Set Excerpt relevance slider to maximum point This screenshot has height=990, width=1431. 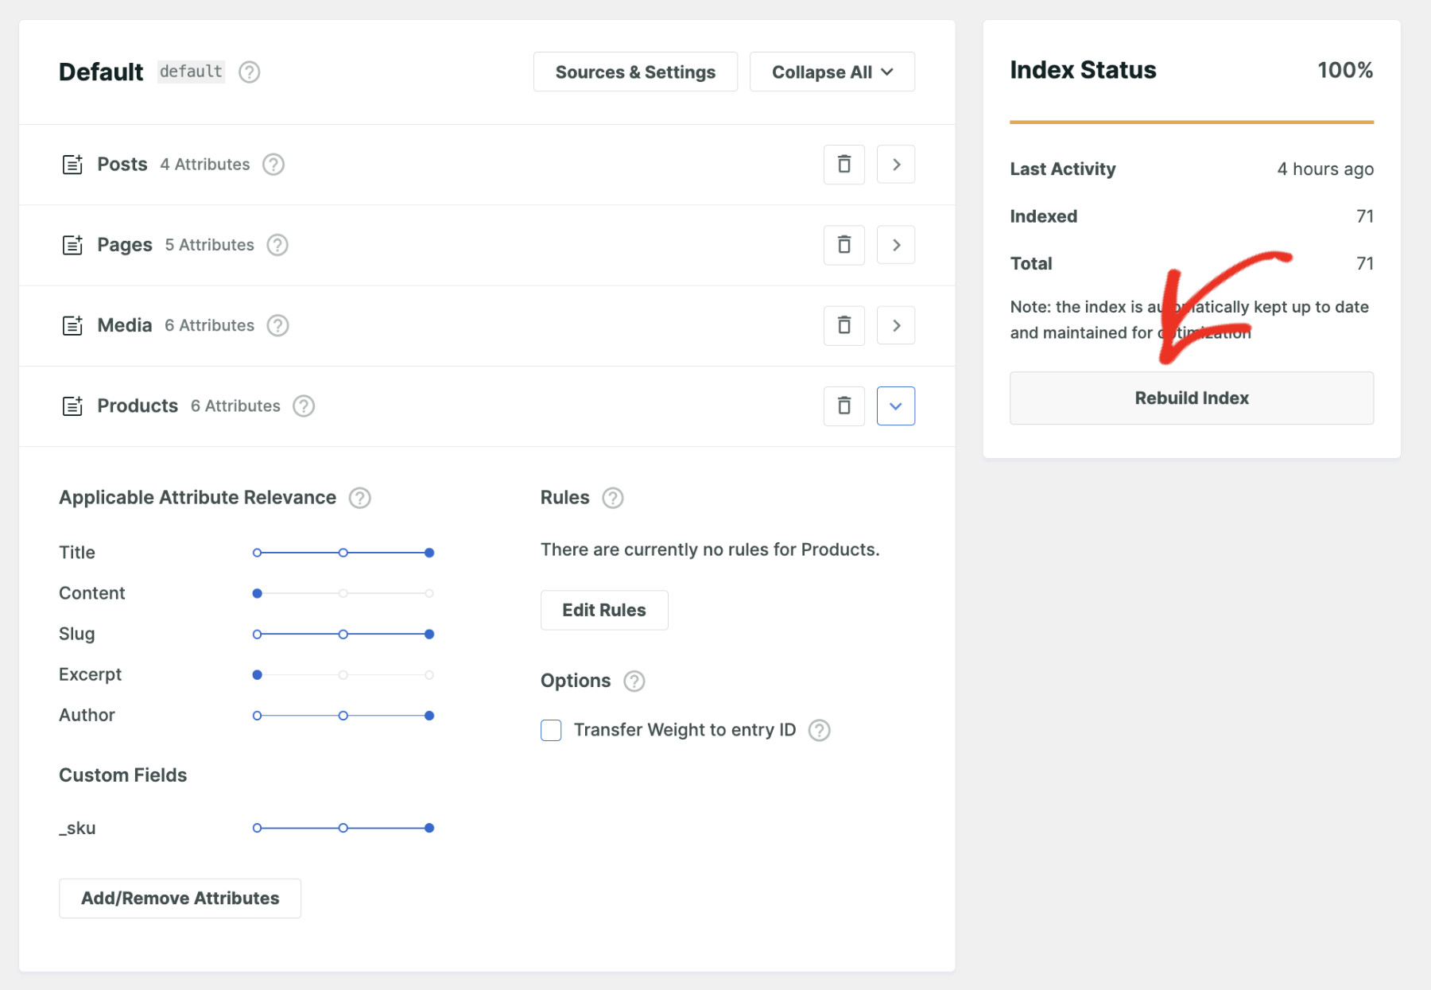click(429, 675)
